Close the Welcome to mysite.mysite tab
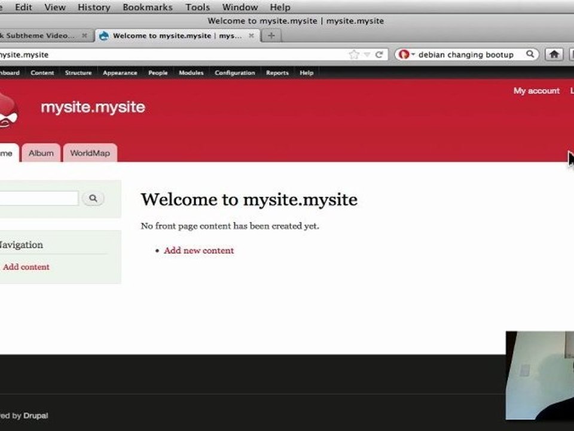This screenshot has height=431, width=574. [x=251, y=35]
